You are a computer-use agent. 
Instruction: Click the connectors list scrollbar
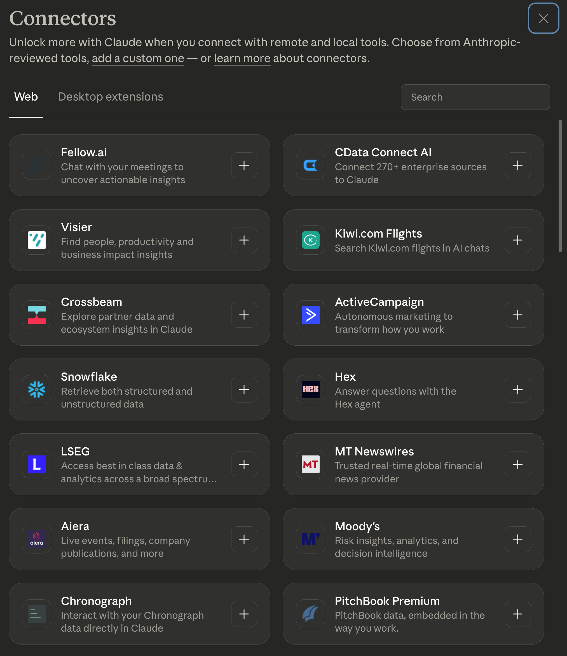[x=560, y=186]
